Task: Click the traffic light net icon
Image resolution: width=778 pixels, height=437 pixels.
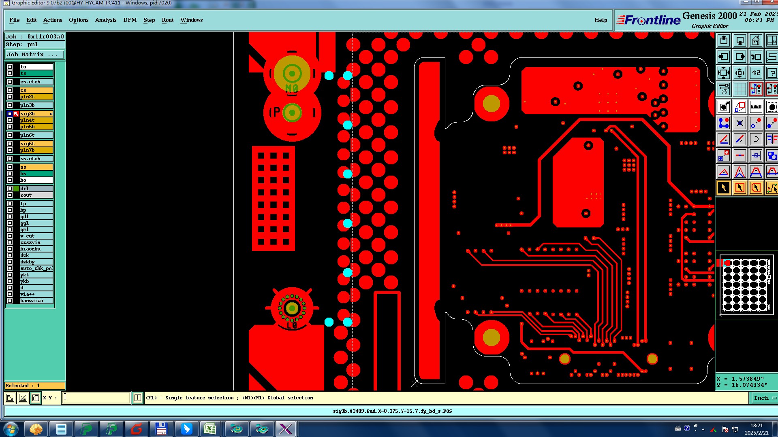Action: [756, 89]
